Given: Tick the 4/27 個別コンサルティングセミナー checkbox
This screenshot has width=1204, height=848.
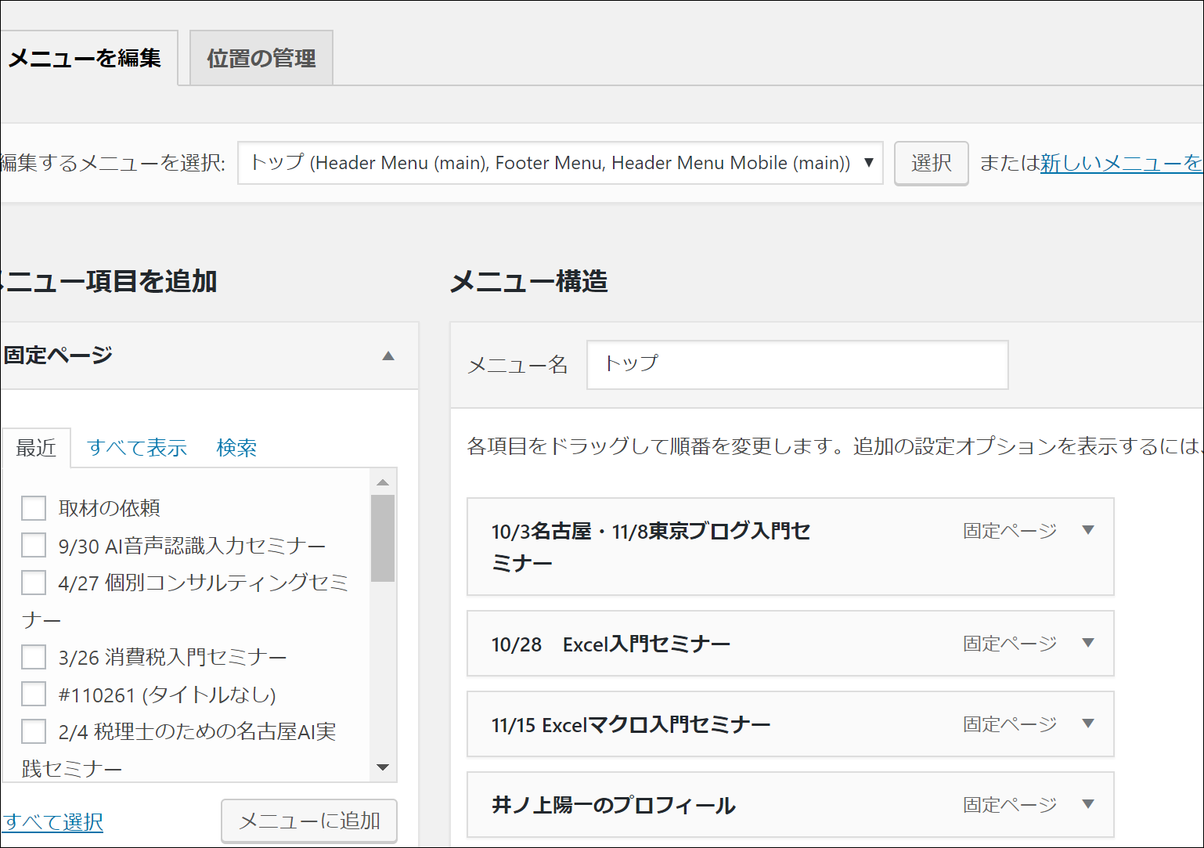Looking at the screenshot, I should point(34,583).
